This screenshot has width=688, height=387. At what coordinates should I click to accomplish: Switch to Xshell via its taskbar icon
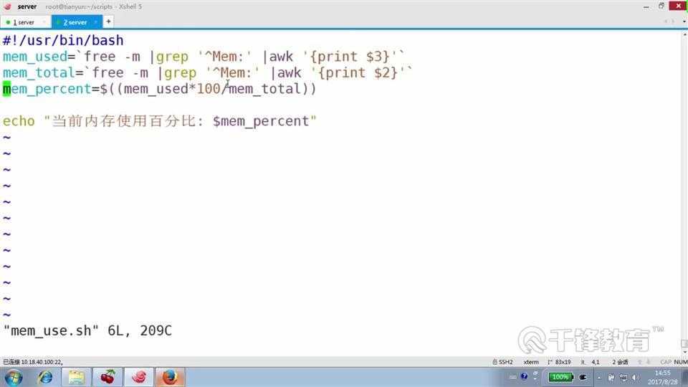(139, 378)
